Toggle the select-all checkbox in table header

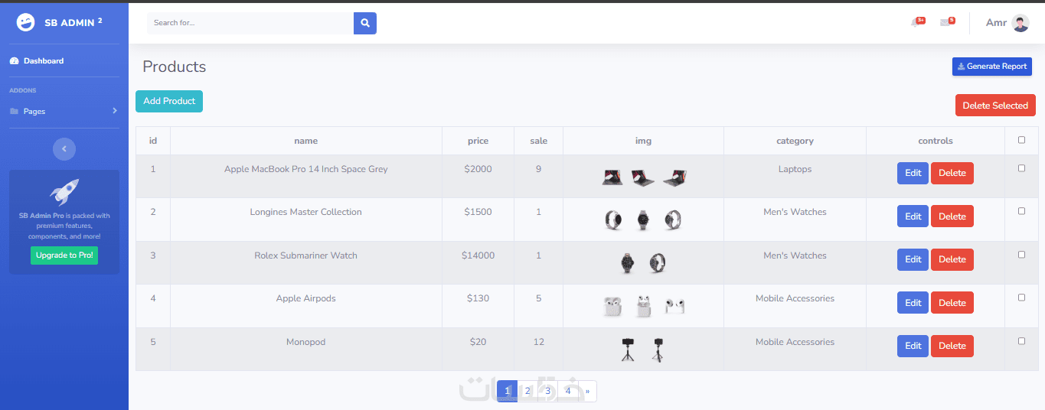tap(1021, 140)
